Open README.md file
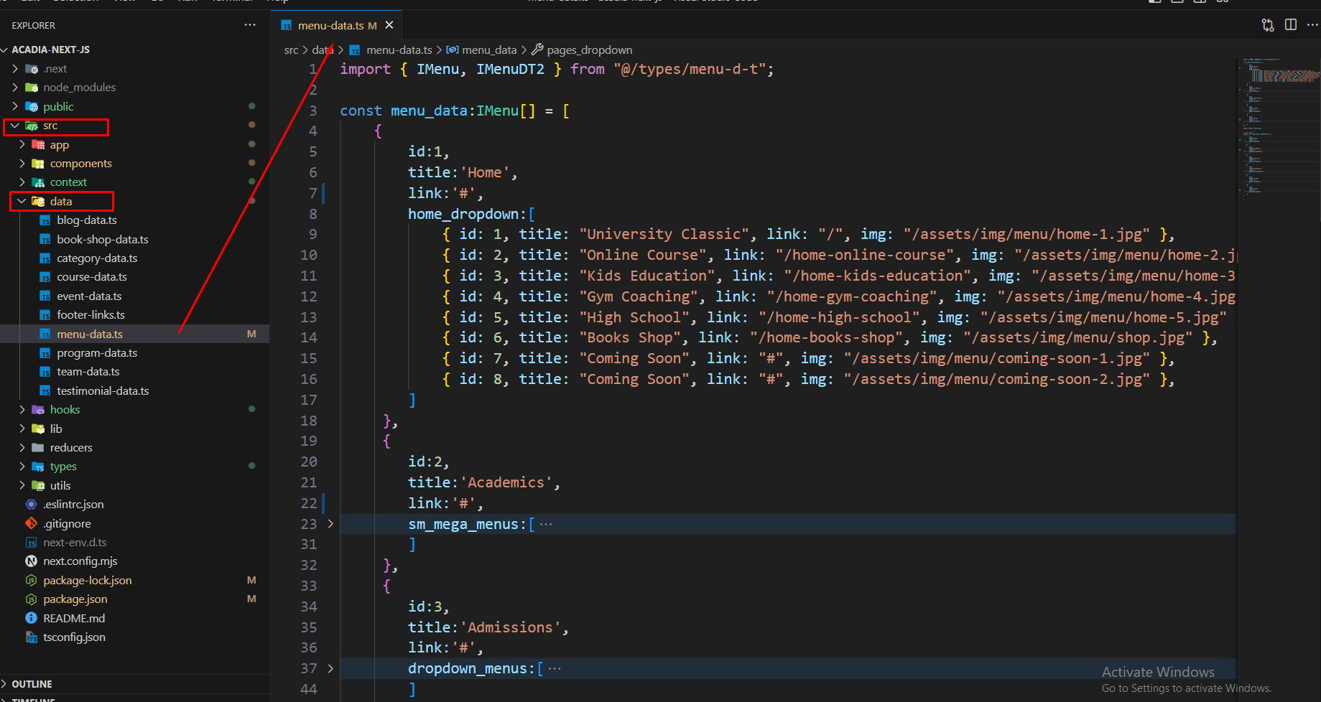Screen dimensions: 1321x702 click(x=74, y=619)
